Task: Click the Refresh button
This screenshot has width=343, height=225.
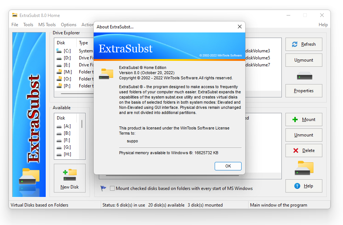Action: point(304,44)
